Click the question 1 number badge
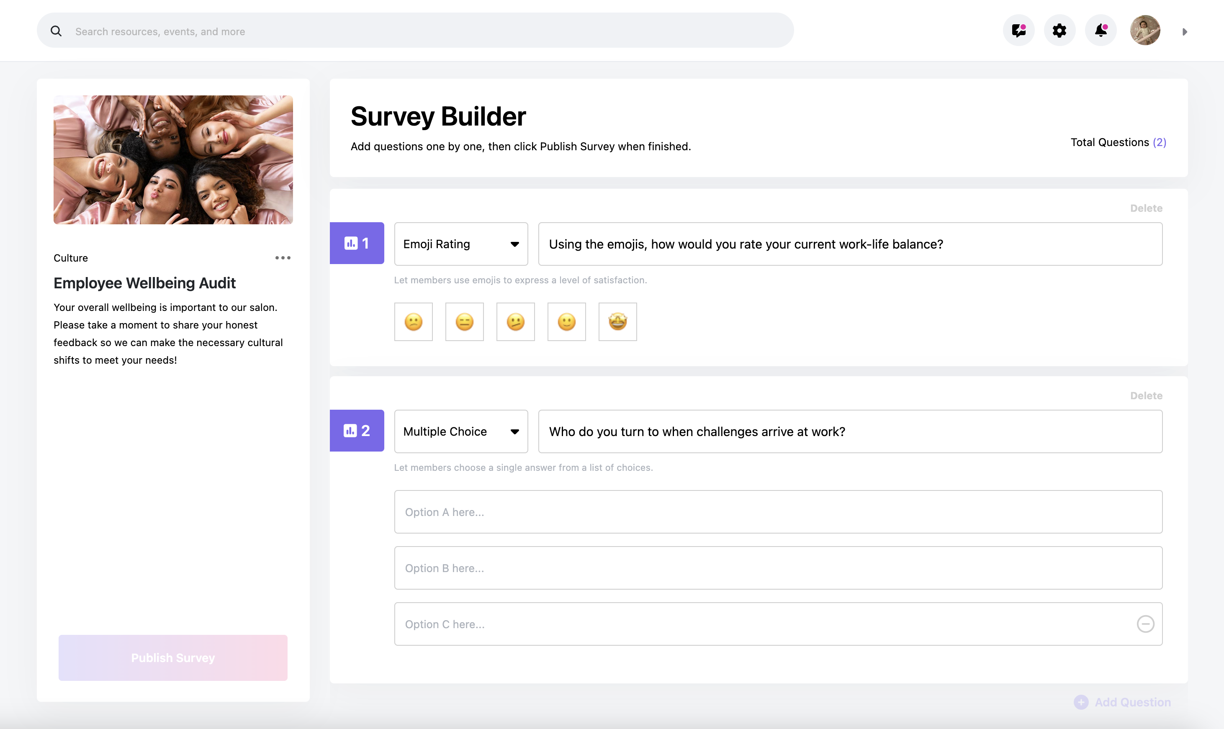1224x729 pixels. tap(357, 243)
